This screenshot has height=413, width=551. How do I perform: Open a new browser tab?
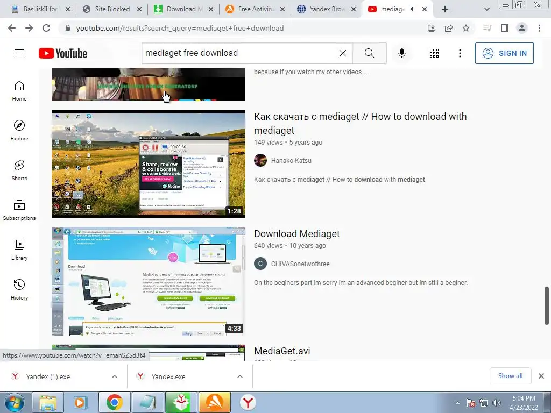pyautogui.click(x=445, y=9)
